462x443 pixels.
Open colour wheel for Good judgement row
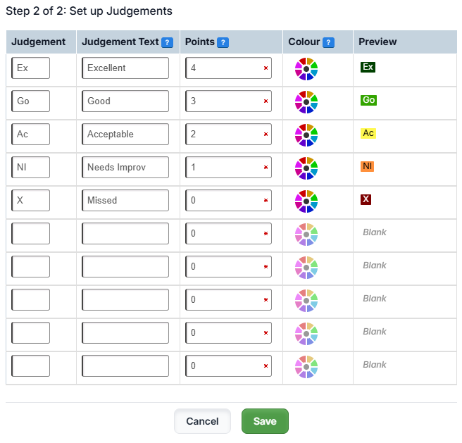coord(306,101)
